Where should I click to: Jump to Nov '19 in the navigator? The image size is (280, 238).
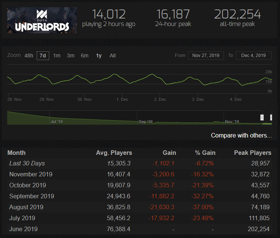click(x=232, y=122)
